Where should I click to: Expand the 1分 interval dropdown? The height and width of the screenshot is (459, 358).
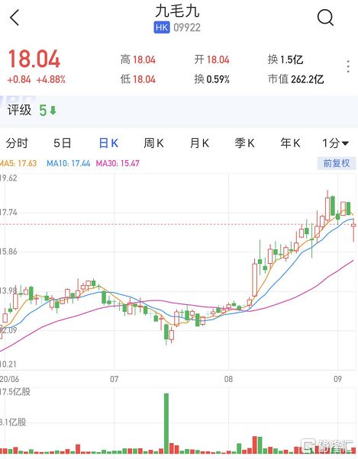[x=335, y=143]
